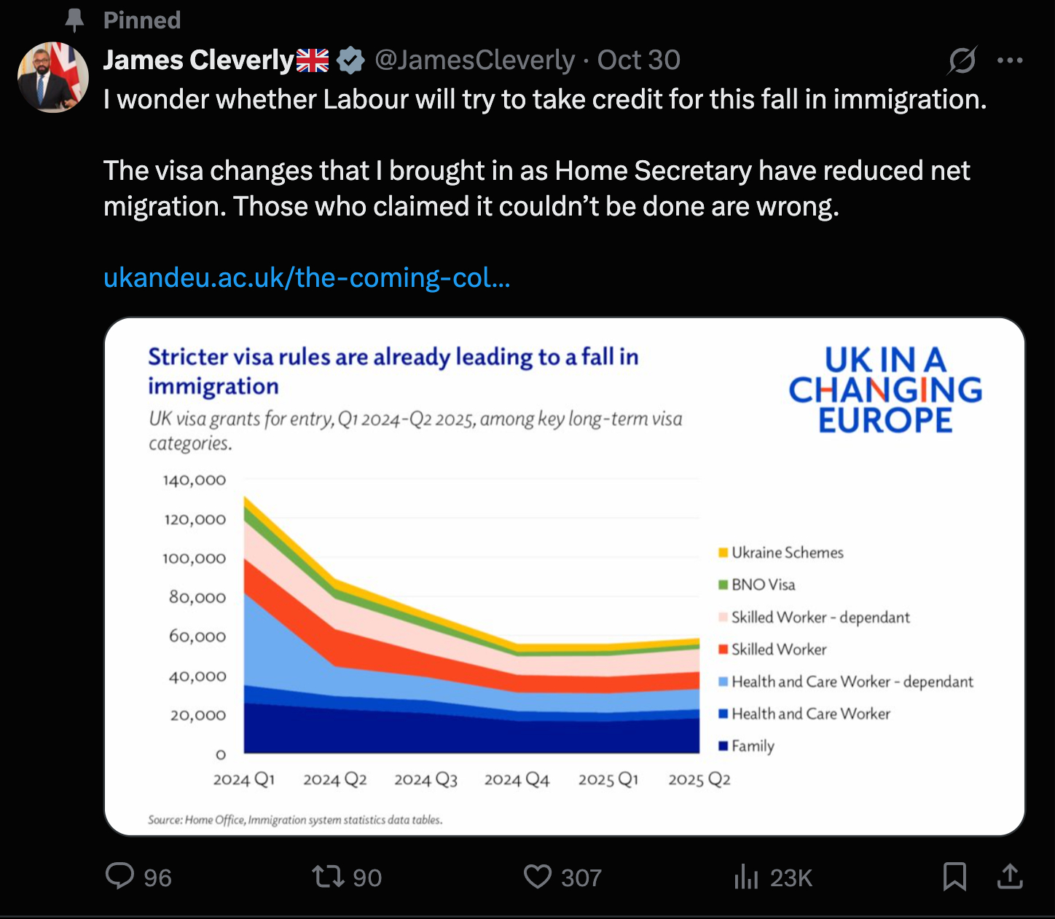Click the blue verified badge
The image size is (1055, 919).
[x=351, y=60]
